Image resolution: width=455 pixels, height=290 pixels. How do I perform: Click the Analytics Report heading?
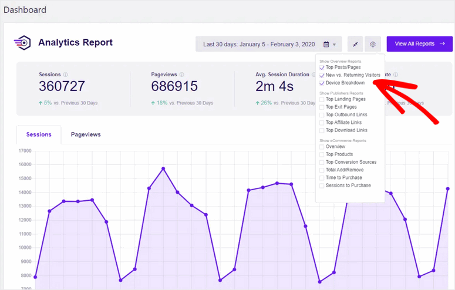[x=76, y=42]
